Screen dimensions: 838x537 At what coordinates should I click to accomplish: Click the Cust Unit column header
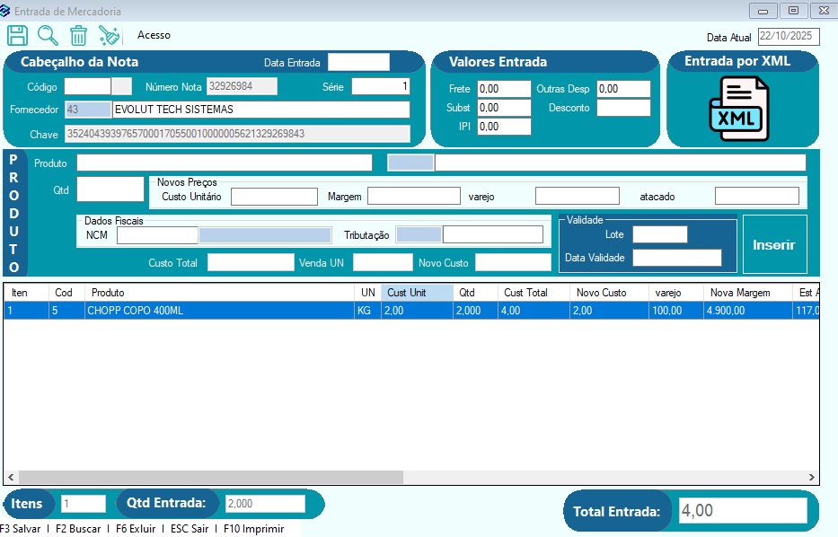point(417,293)
